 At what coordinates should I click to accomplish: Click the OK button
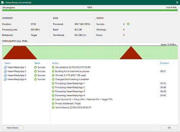(x=169, y=128)
